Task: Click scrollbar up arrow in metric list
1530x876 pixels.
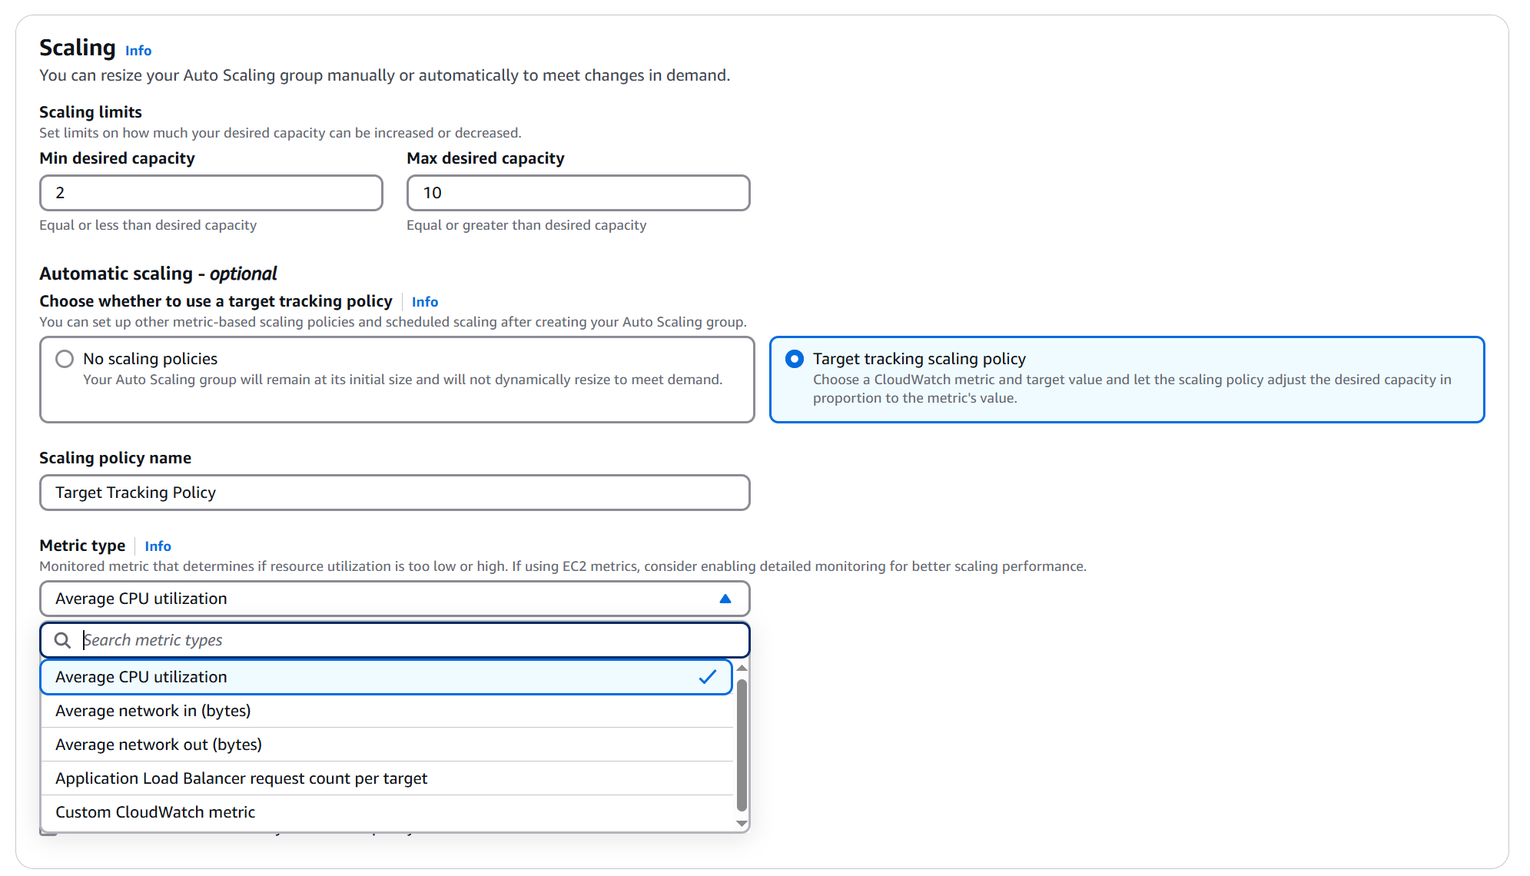Action: point(742,668)
